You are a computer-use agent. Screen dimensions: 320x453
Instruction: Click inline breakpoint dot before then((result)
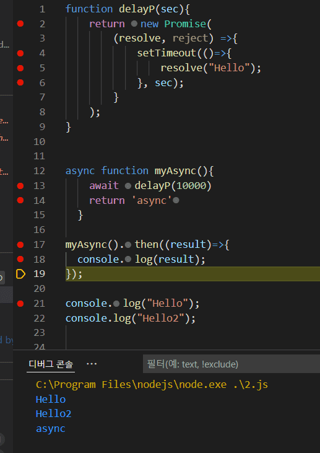[x=128, y=245]
